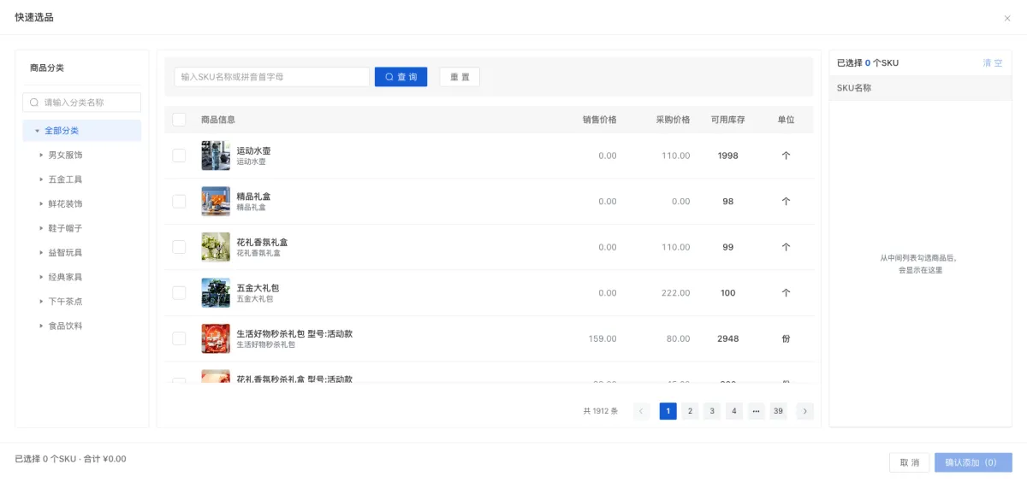Click purchase price 222.00
Image resolution: width=1027 pixels, height=482 pixels.
tap(675, 292)
